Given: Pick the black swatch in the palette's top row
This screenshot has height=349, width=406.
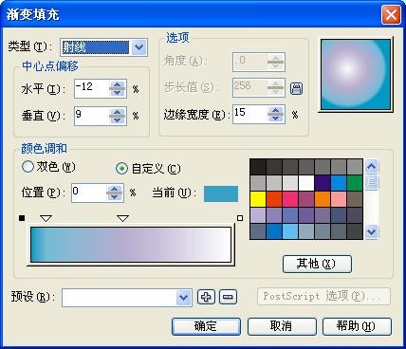Looking at the screenshot, I should click(258, 167).
